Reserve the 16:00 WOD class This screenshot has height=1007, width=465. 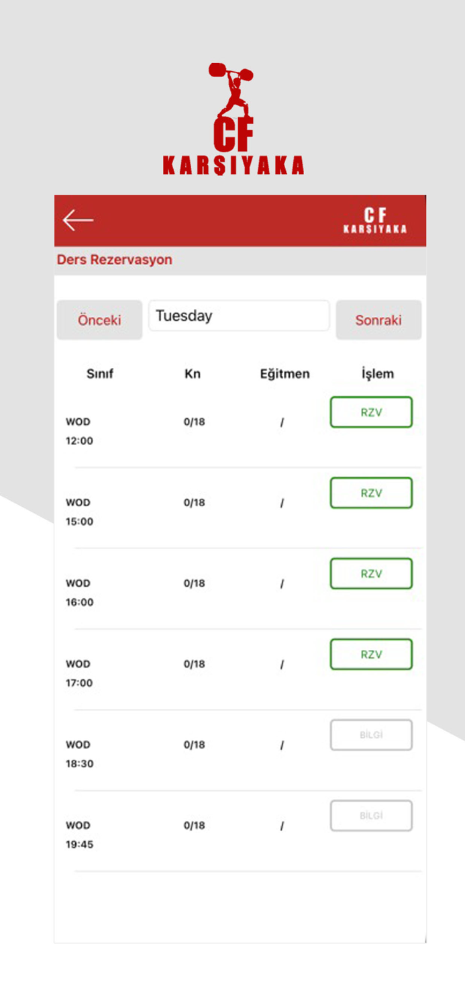(371, 573)
